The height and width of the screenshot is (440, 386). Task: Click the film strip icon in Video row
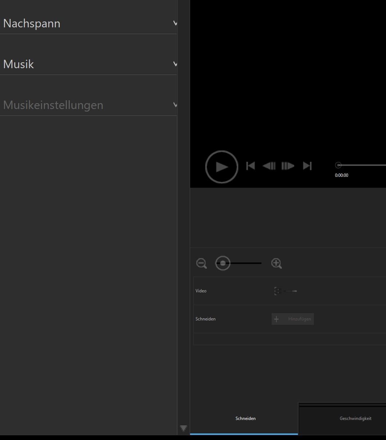pos(278,291)
